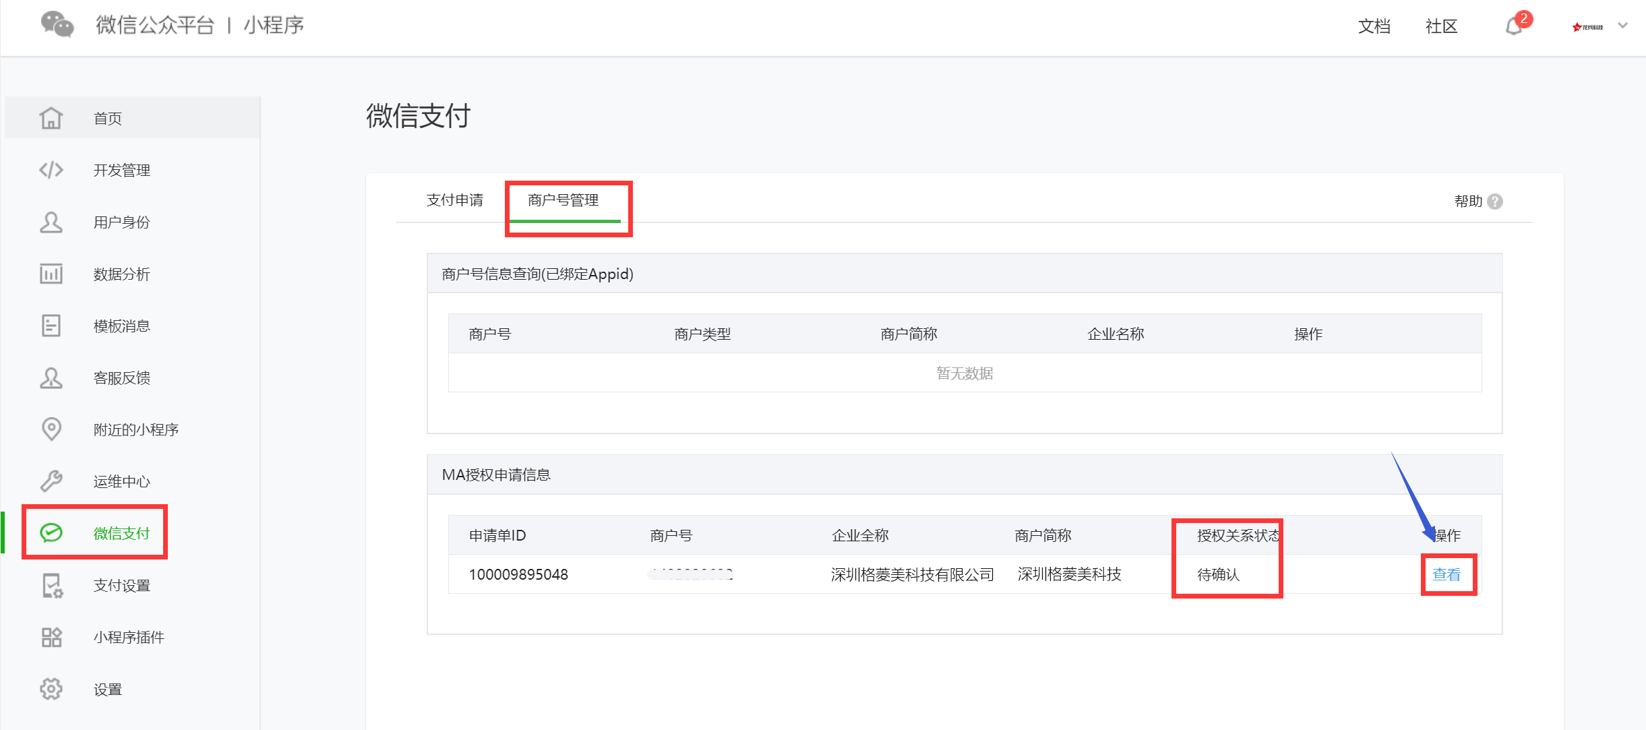Click the code brackets icon for 开发管理
Viewport: 1646px width, 730px height.
coord(51,170)
